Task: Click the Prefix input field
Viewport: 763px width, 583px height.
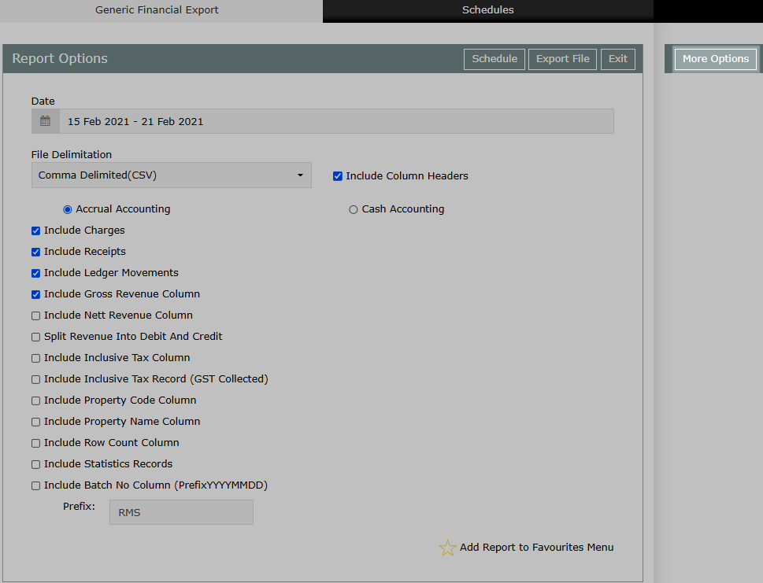Action: (x=181, y=512)
